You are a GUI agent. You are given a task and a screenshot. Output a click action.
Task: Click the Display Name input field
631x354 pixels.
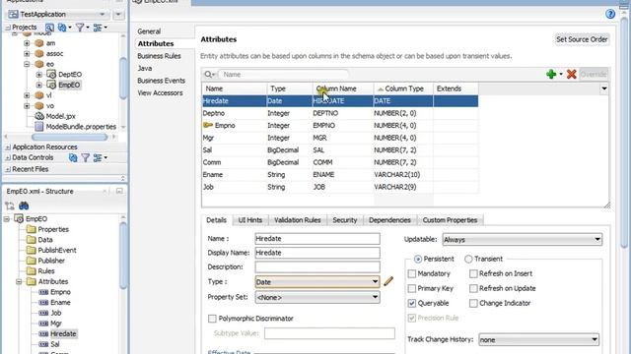click(x=317, y=253)
